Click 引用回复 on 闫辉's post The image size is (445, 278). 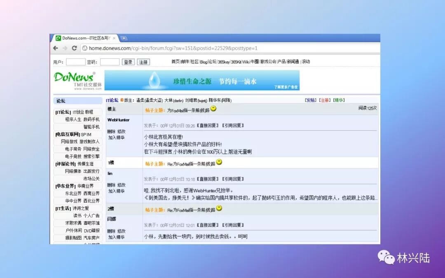[233, 225]
